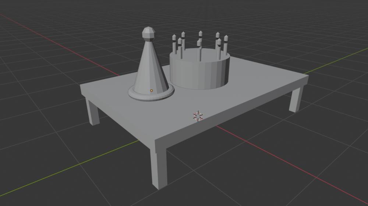Select the left table leg
The height and width of the screenshot is (206, 368).
93,112
